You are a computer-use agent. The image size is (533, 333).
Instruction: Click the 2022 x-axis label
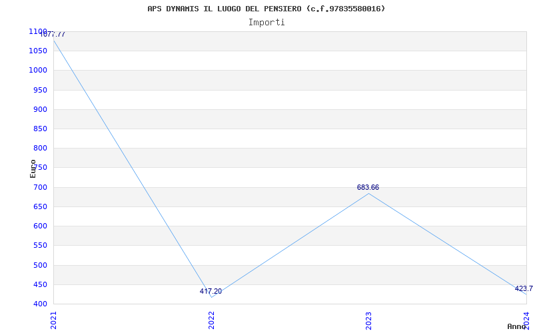click(x=211, y=320)
